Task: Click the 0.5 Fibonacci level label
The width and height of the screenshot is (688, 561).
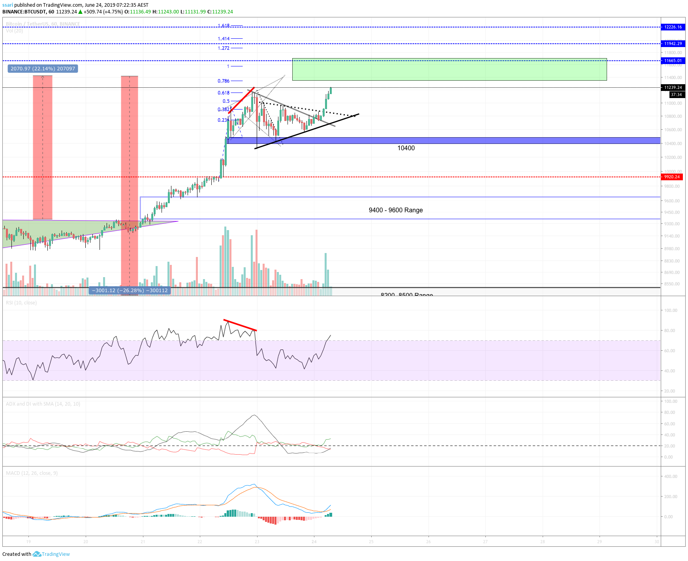Action: tap(226, 101)
